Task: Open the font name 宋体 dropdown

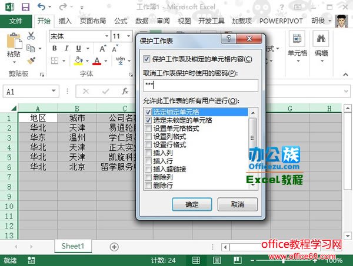Action: coord(106,36)
